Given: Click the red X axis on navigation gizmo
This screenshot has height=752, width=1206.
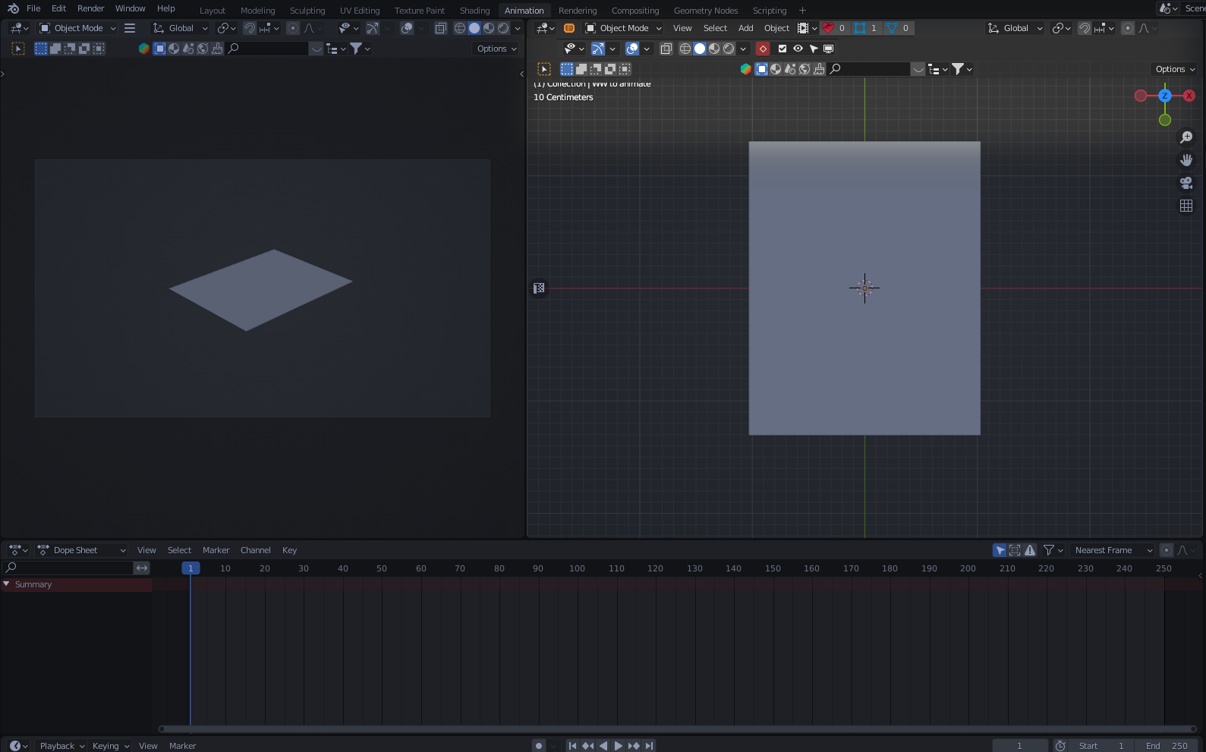Looking at the screenshot, I should 1189,96.
